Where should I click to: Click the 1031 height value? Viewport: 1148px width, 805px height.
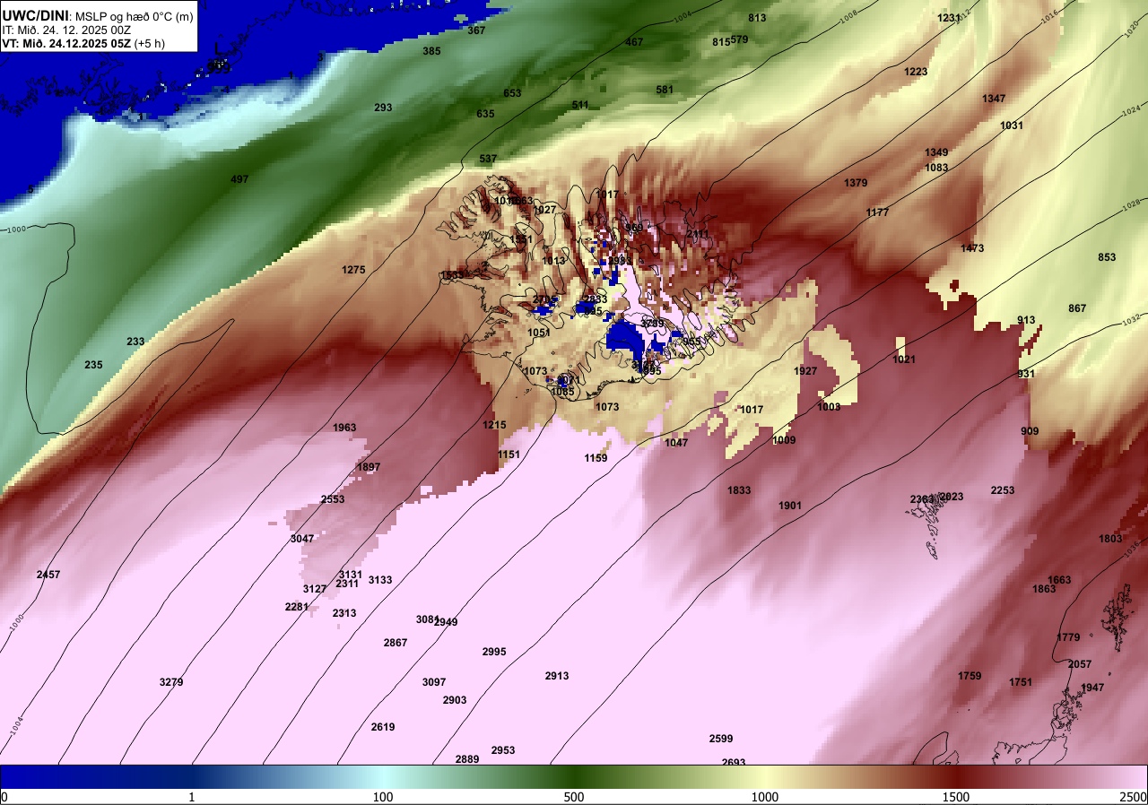pos(1012,126)
